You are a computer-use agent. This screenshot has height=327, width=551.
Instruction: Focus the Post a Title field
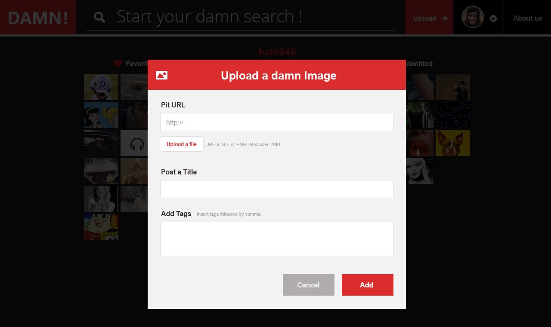(277, 189)
